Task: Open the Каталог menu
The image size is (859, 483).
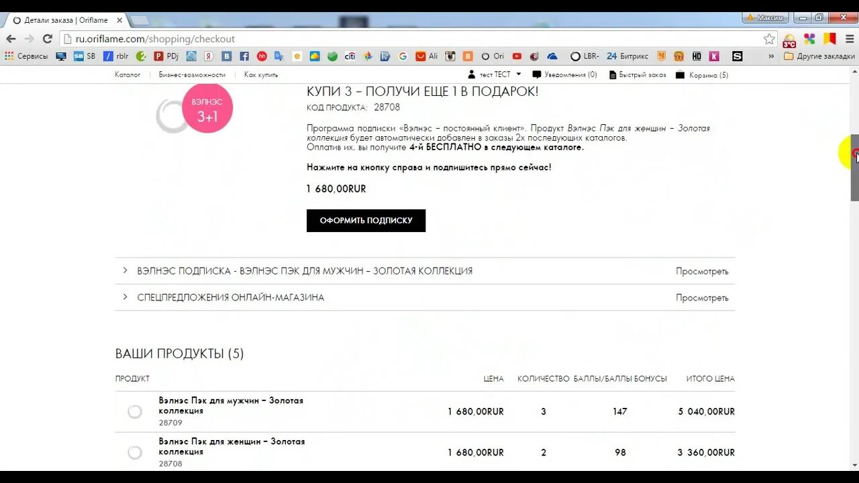Action: (x=128, y=74)
